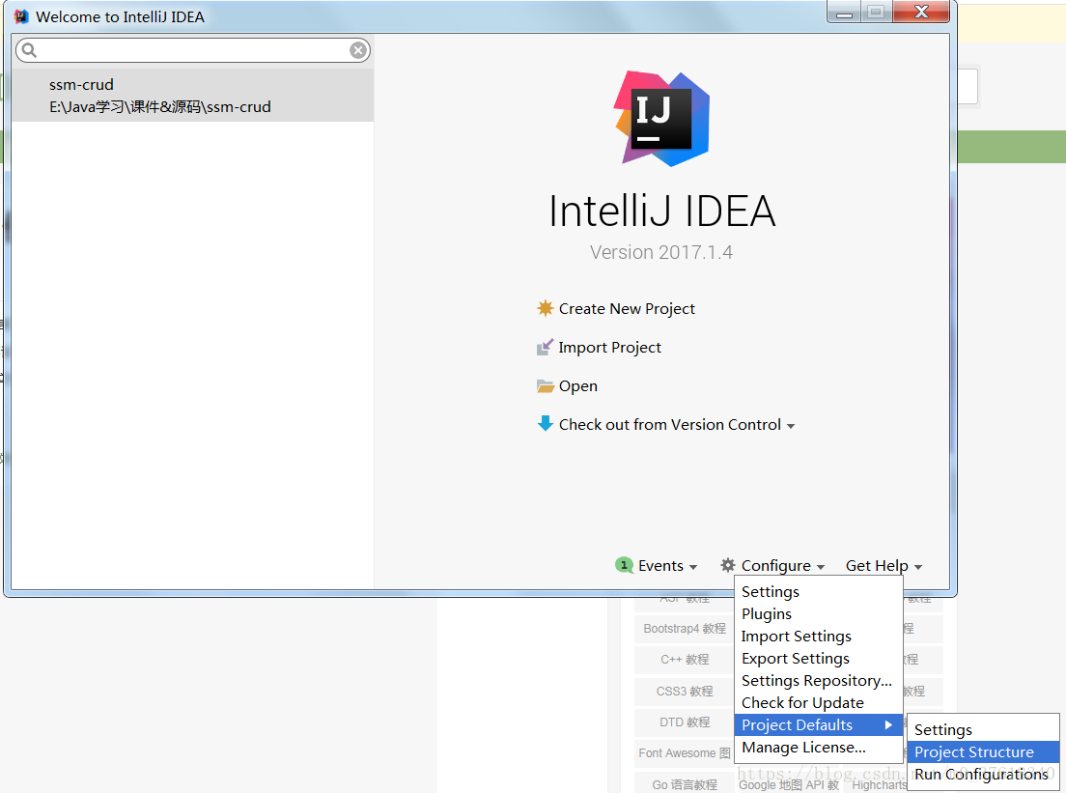Screen dimensions: 1066x793
Task: Clear the search field with X icon
Action: pyautogui.click(x=358, y=49)
